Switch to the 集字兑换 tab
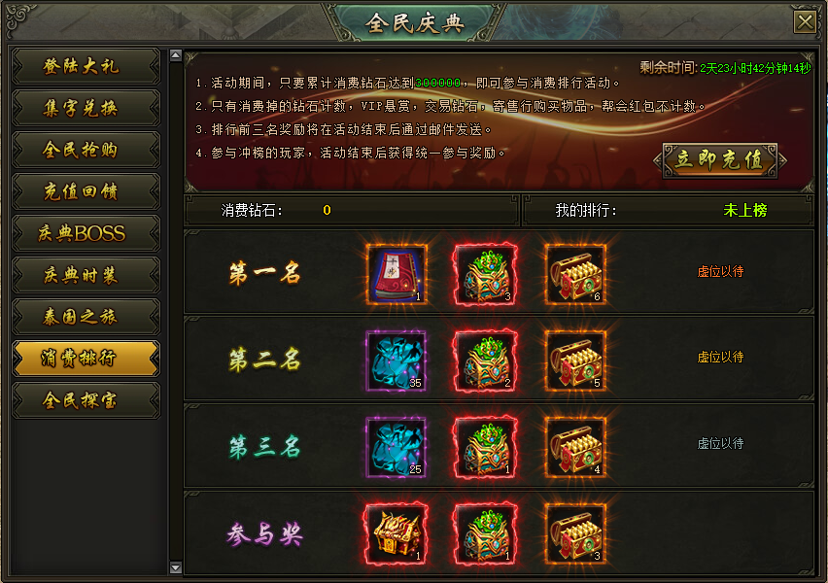 pyautogui.click(x=86, y=108)
